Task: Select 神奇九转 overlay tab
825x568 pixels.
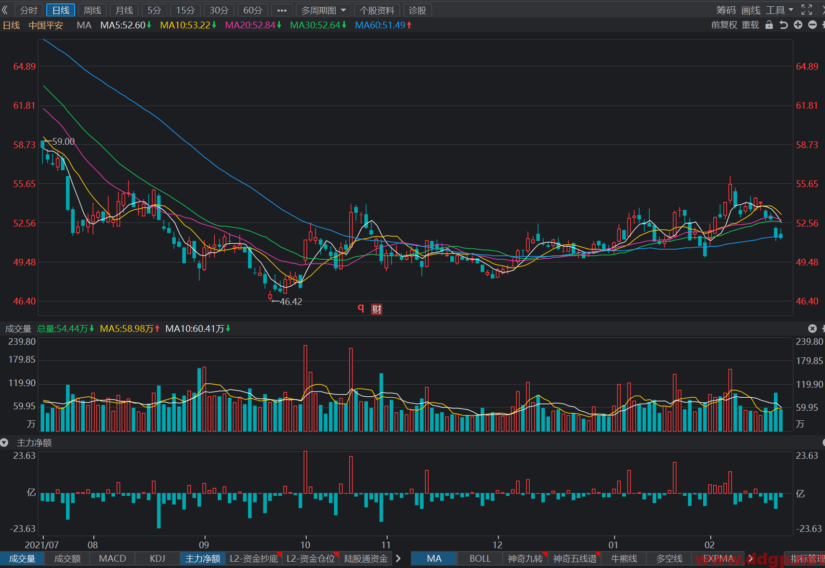Action: [525, 558]
